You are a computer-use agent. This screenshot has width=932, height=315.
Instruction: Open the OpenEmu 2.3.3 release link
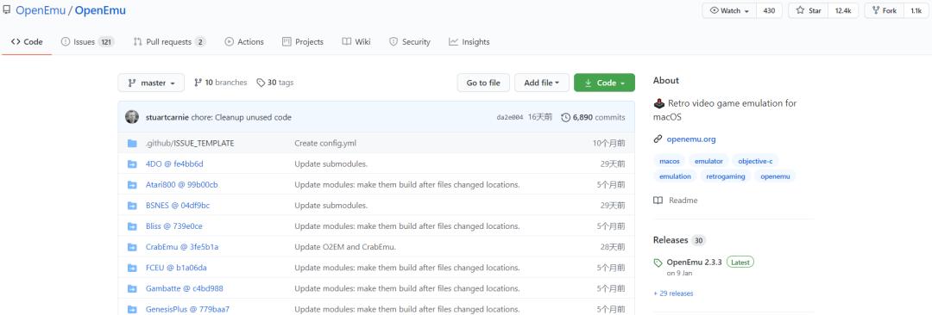pos(694,262)
